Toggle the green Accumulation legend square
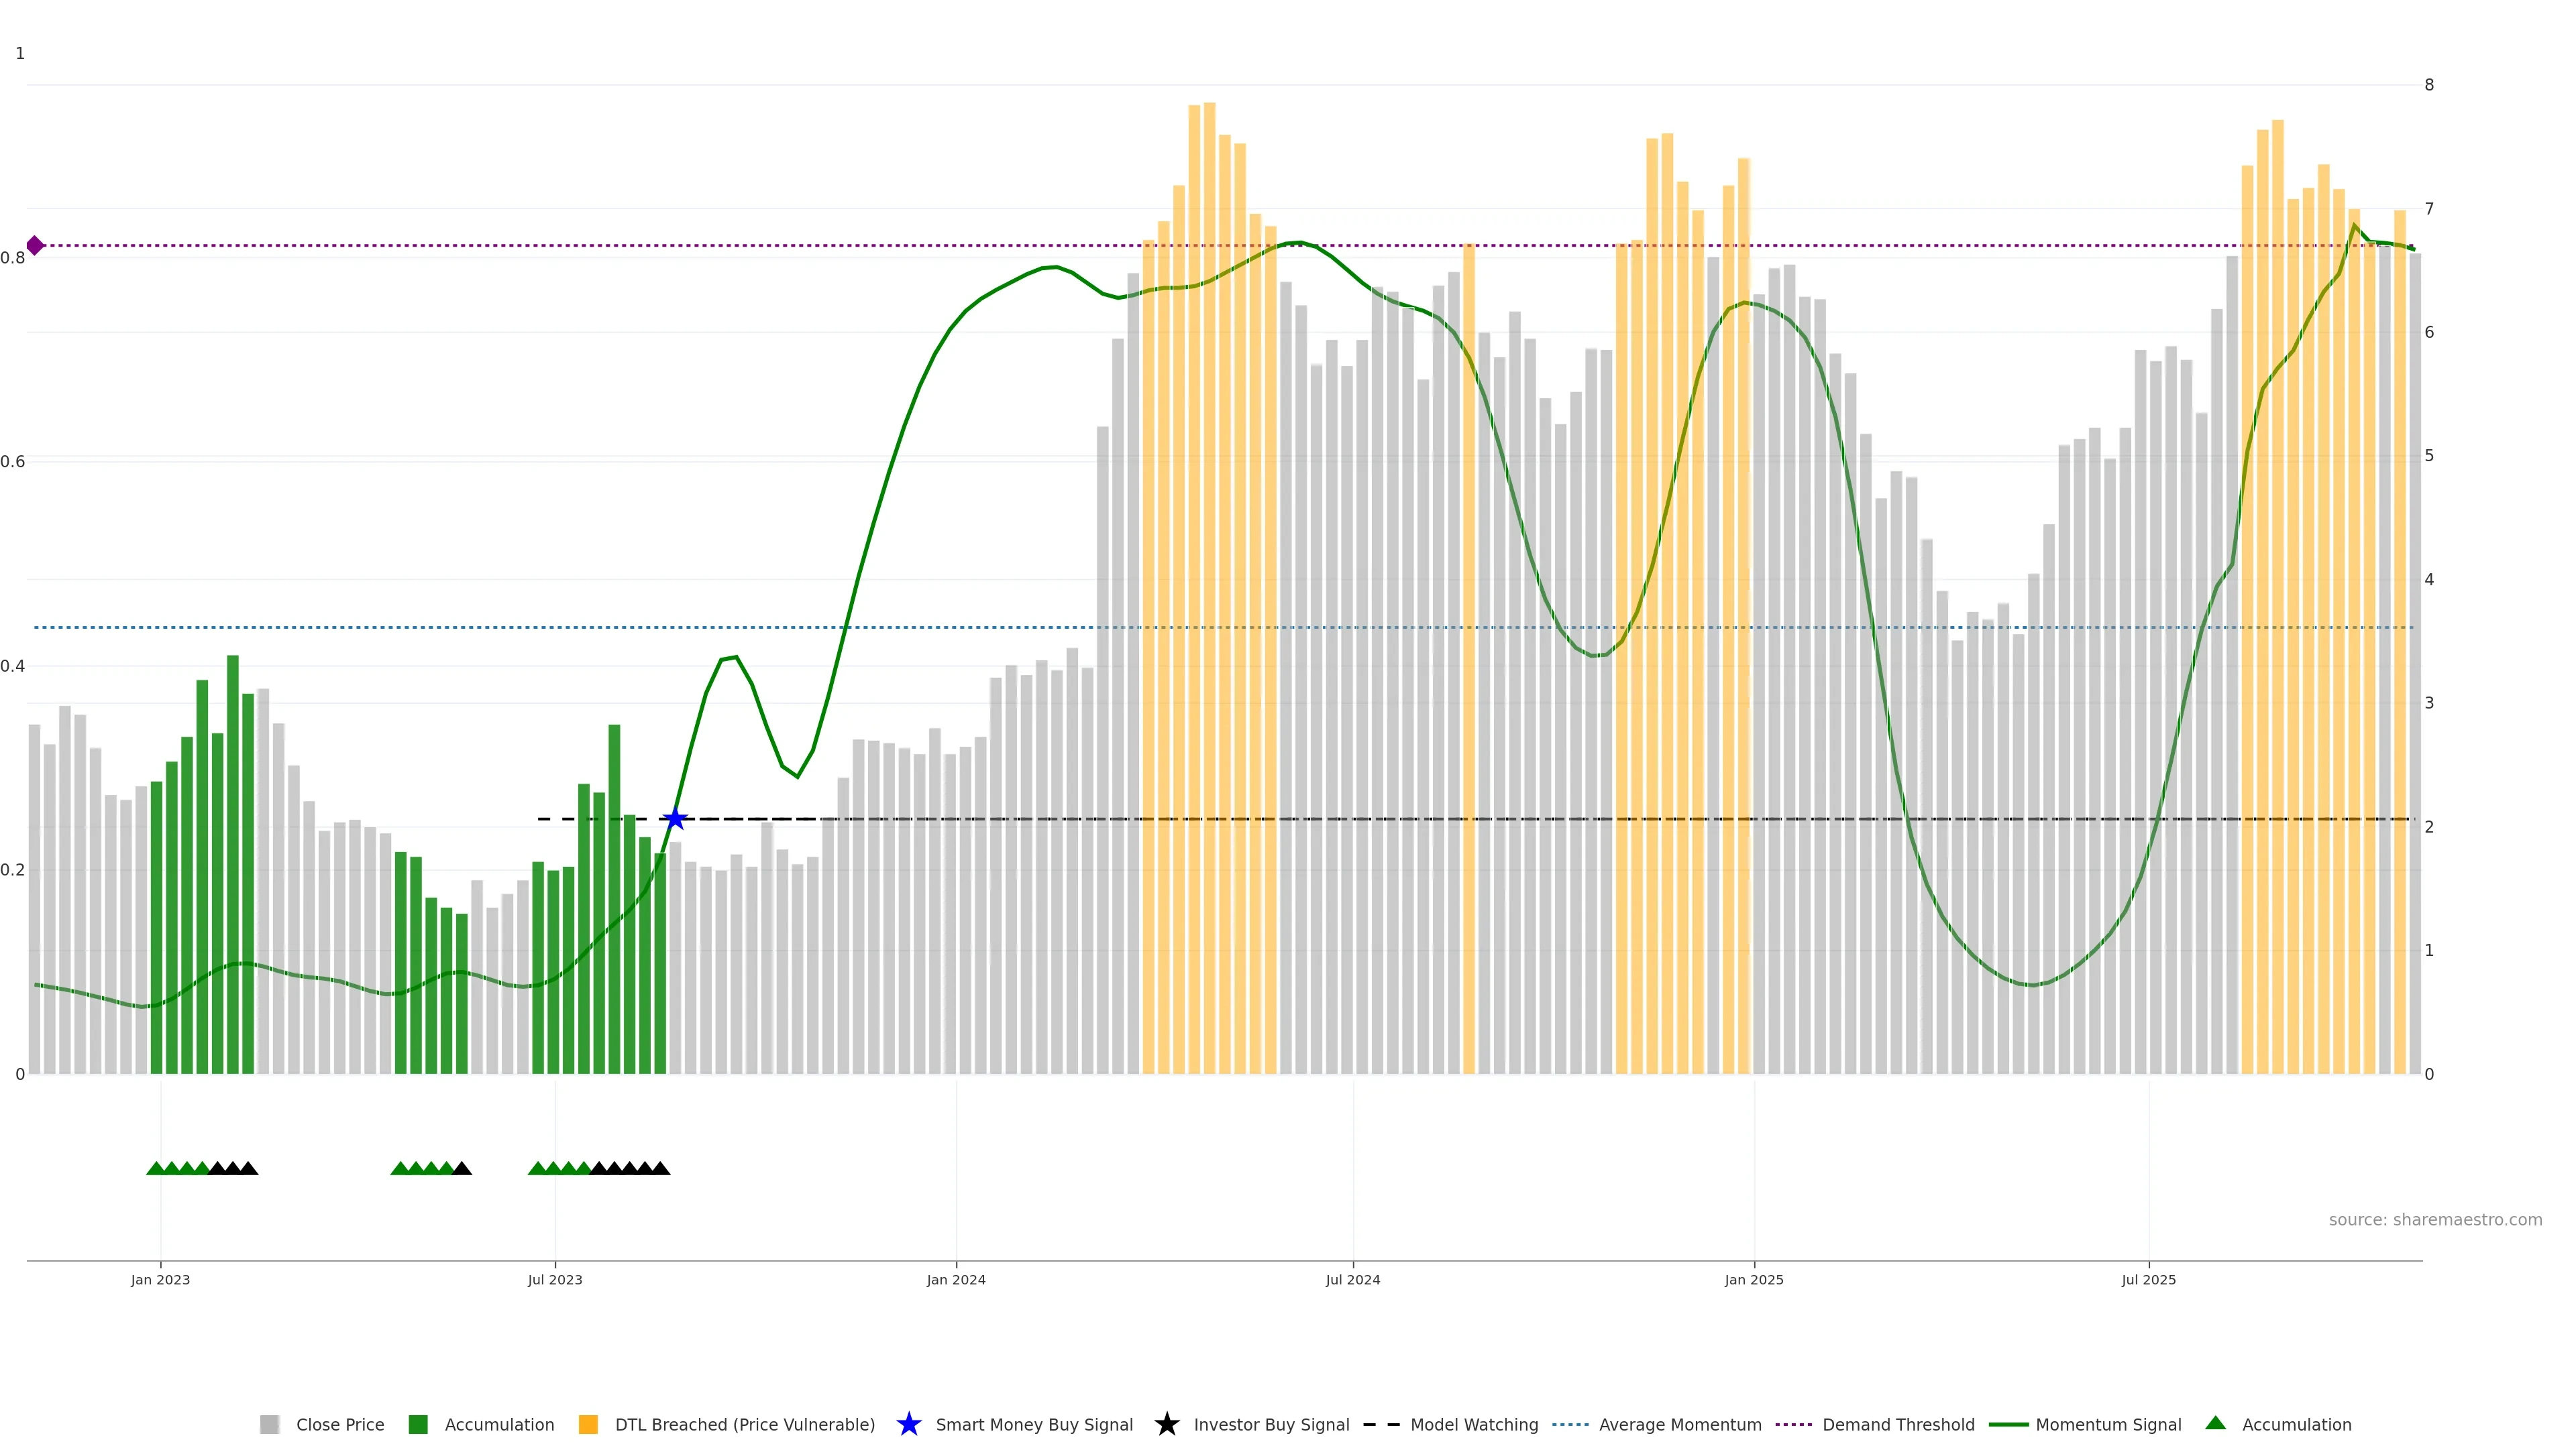The height and width of the screenshot is (1448, 2576). (x=418, y=1424)
